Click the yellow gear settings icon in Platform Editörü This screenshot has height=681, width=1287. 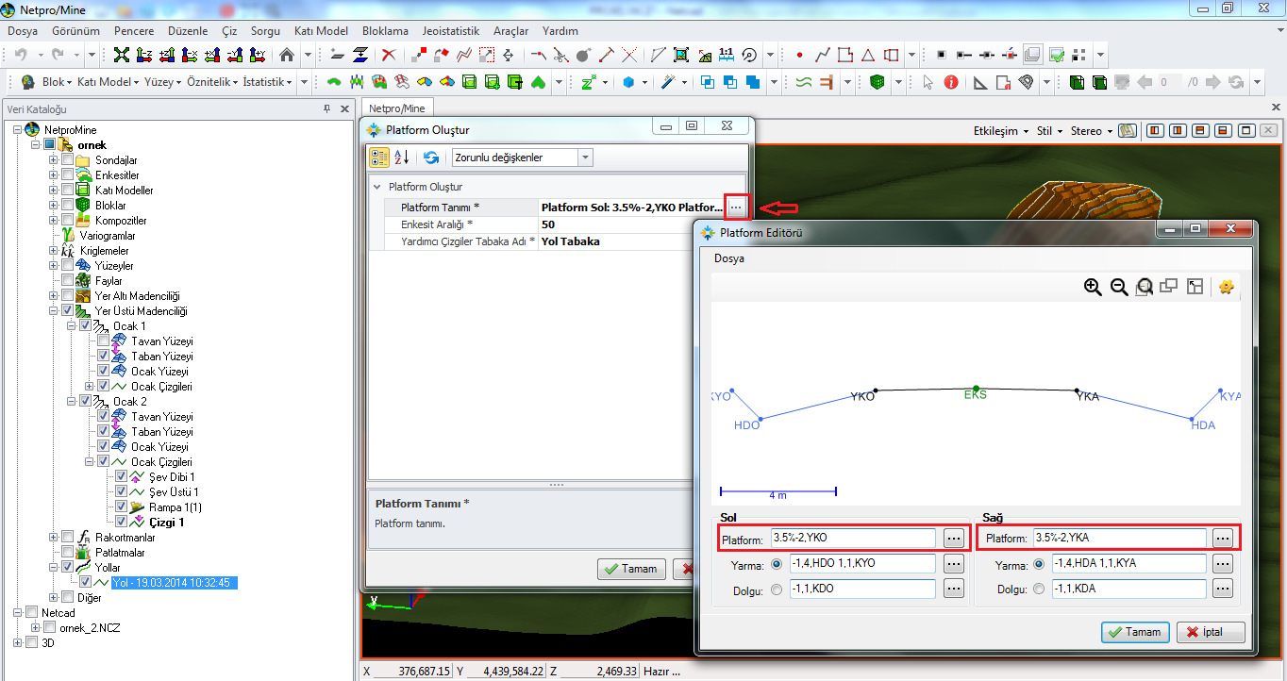click(1227, 287)
